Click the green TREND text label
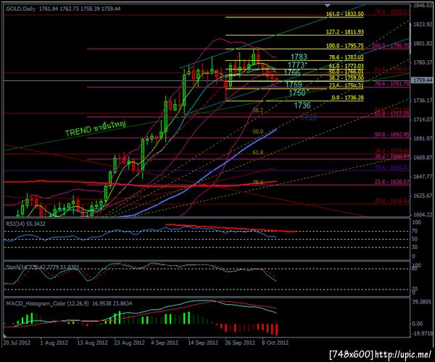Screen dimensions: 435x362 pyautogui.click(x=96, y=128)
